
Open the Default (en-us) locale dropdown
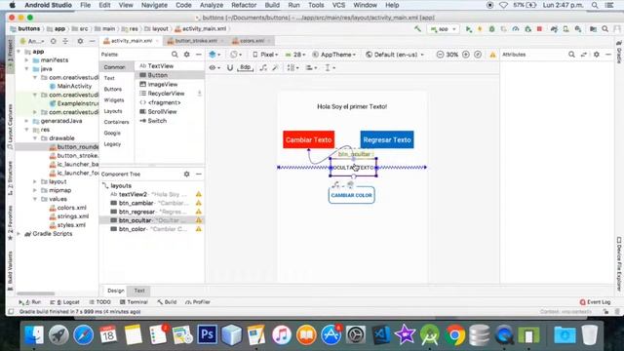pos(395,55)
